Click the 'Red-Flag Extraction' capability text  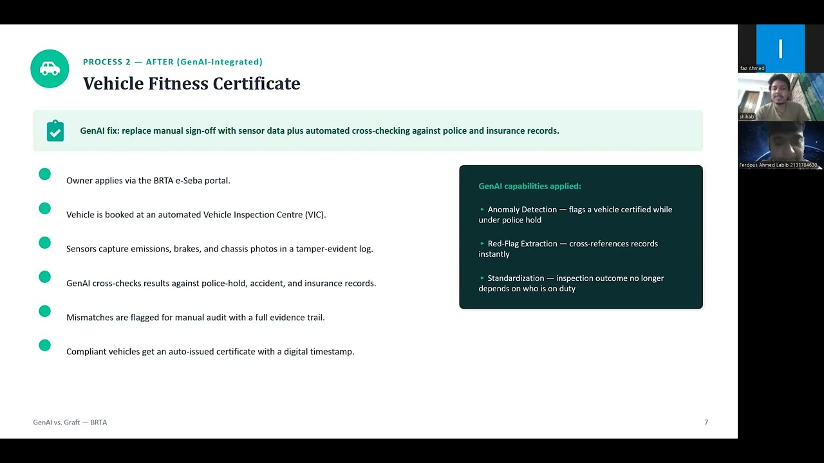pyautogui.click(x=568, y=249)
